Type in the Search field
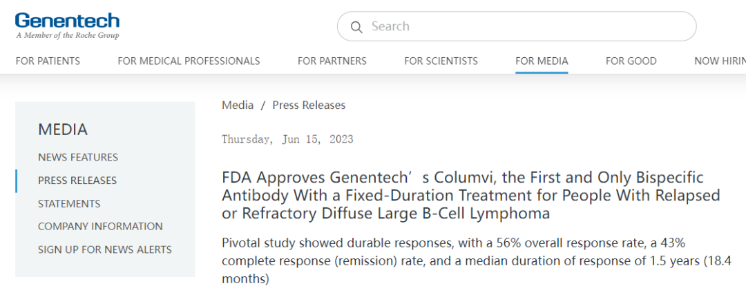The height and width of the screenshot is (297, 746). [525, 27]
